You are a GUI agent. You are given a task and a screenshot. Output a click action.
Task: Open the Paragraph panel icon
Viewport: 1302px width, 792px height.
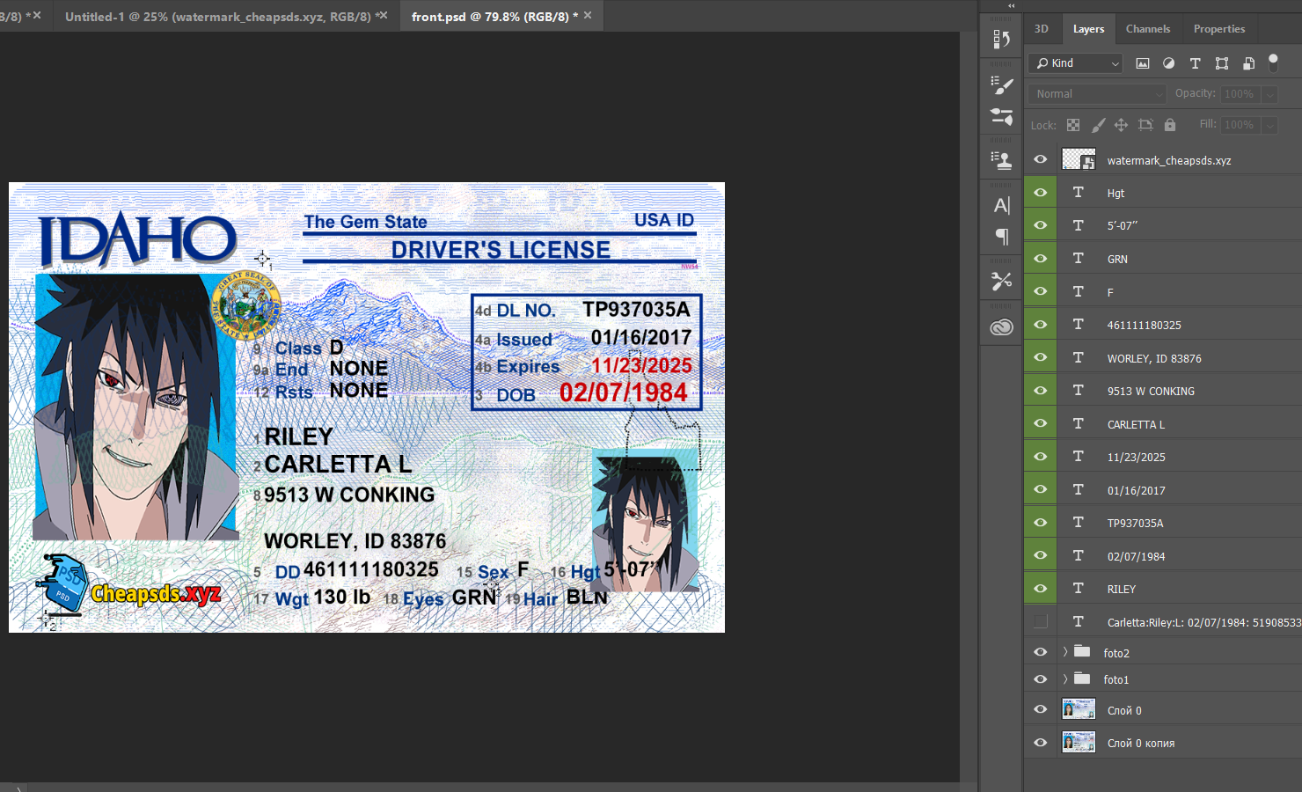coord(1001,237)
